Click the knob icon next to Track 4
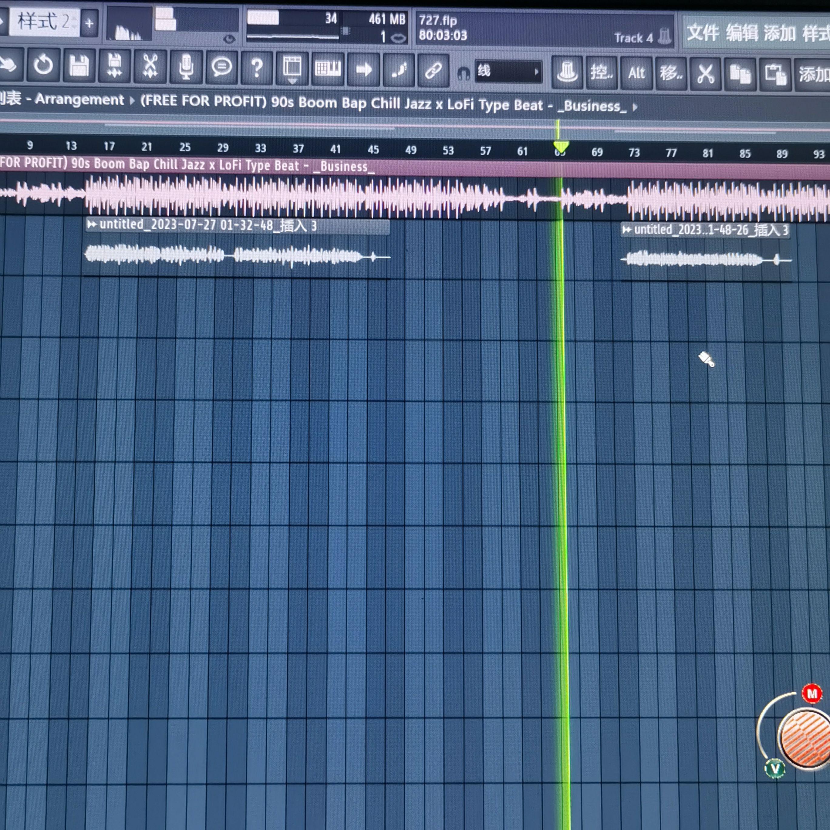 (x=665, y=36)
